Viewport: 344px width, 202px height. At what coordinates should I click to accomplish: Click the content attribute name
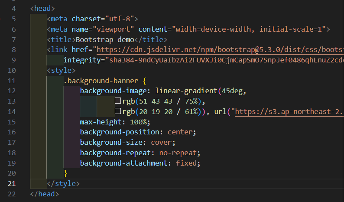pos(153,29)
